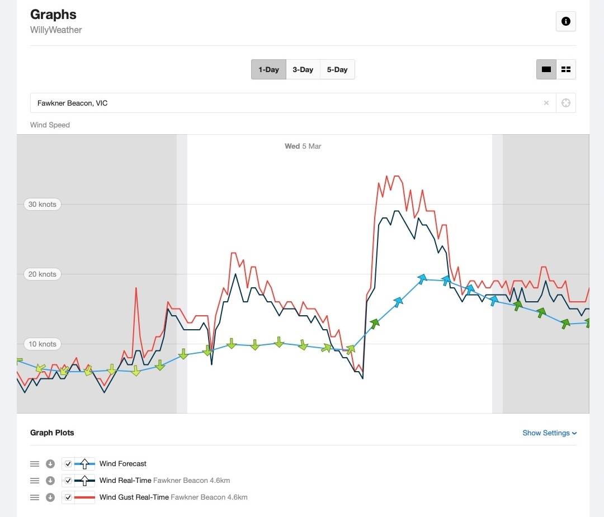Click the Fawkner Beacon location input field
Viewport: 604px width, 517px height.
pos(280,103)
